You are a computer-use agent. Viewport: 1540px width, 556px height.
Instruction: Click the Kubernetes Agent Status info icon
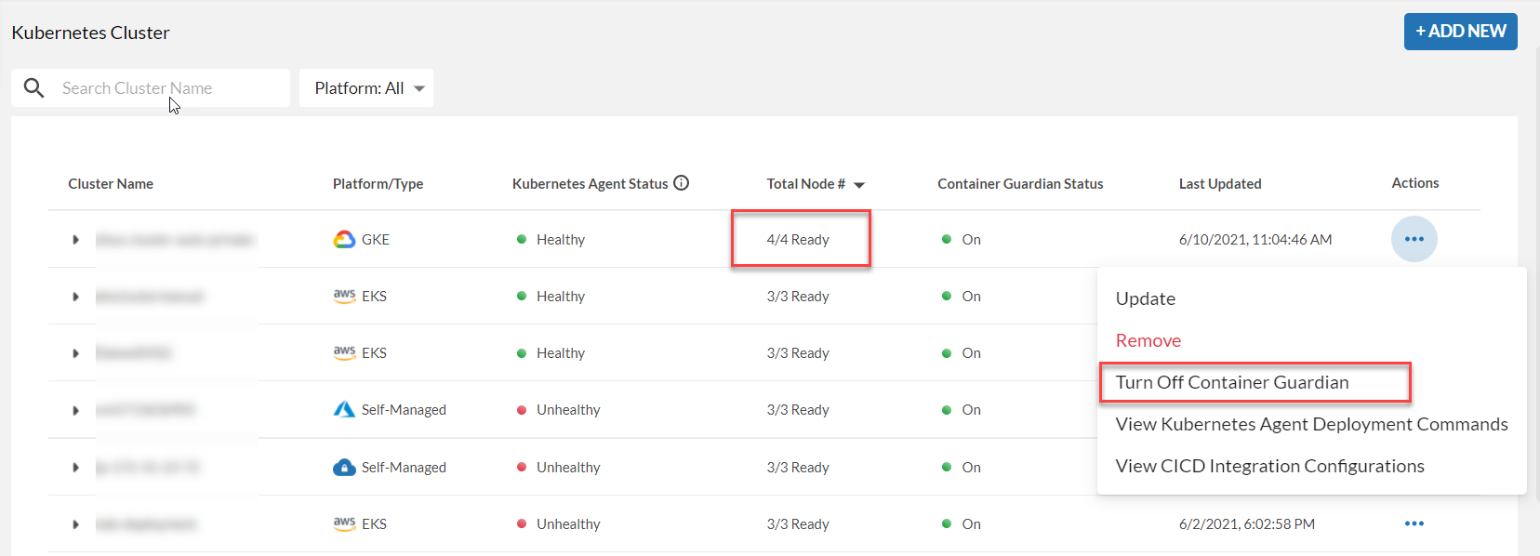tap(682, 183)
